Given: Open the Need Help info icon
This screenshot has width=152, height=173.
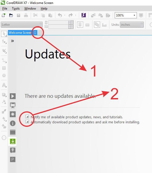Looking at the screenshot, I should [13, 123].
